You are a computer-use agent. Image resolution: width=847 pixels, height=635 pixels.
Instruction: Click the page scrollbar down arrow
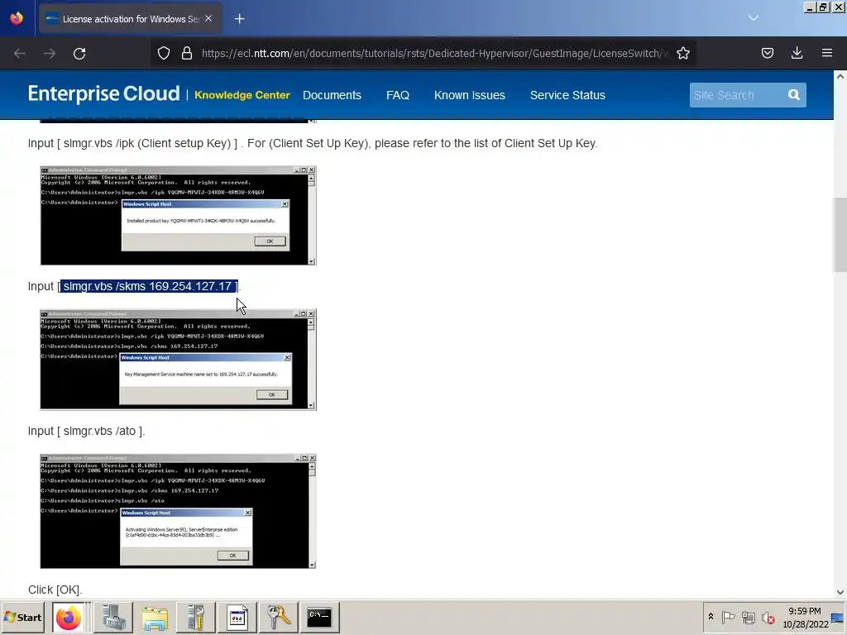click(840, 592)
